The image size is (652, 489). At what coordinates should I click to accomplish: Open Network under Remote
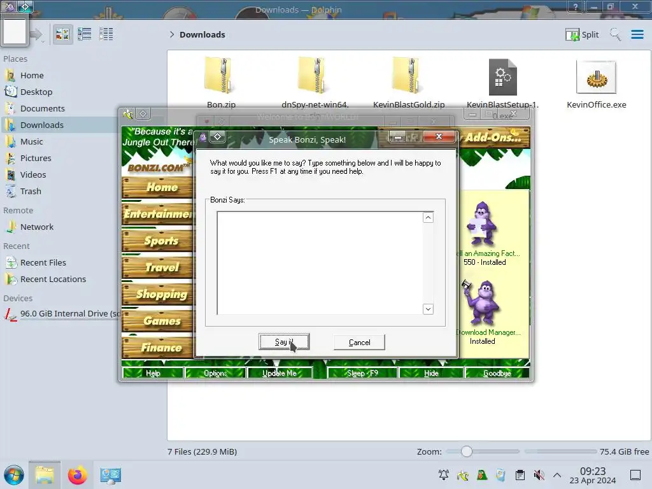point(36,227)
